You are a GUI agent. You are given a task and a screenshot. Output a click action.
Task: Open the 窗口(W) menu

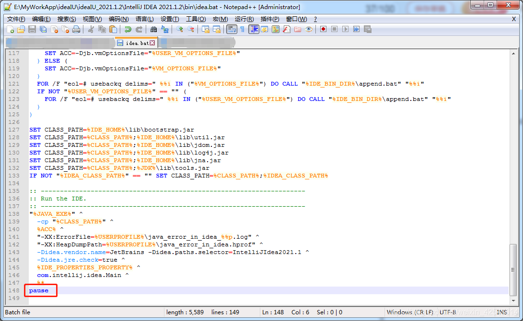297,19
